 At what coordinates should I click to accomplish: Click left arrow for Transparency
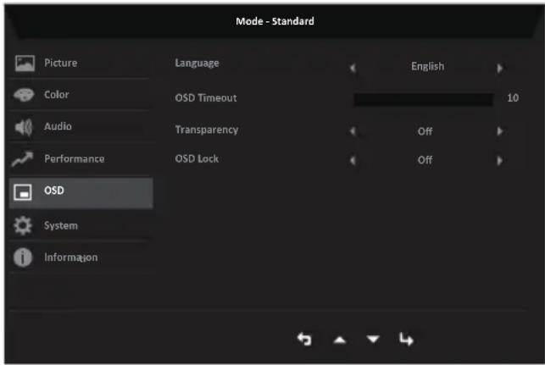[x=353, y=131]
